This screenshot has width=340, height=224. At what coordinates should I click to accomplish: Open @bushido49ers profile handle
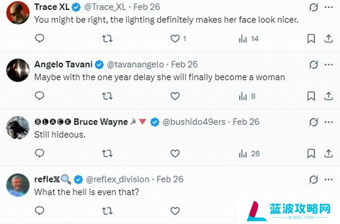click(x=194, y=122)
